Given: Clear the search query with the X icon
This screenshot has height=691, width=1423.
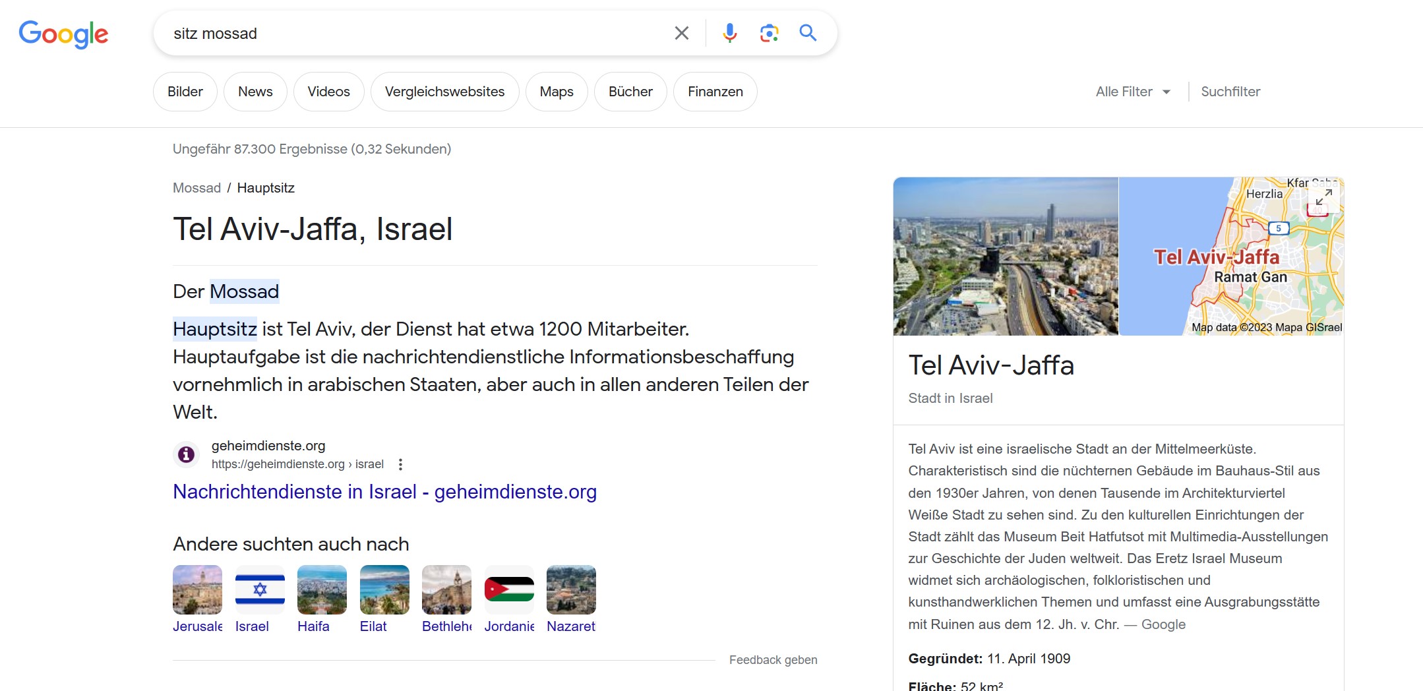Looking at the screenshot, I should coord(682,33).
